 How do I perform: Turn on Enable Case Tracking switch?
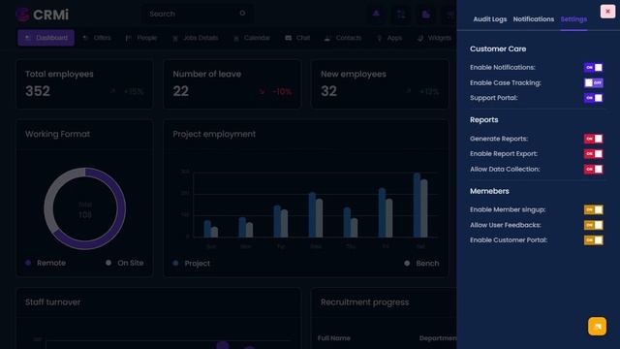594,82
